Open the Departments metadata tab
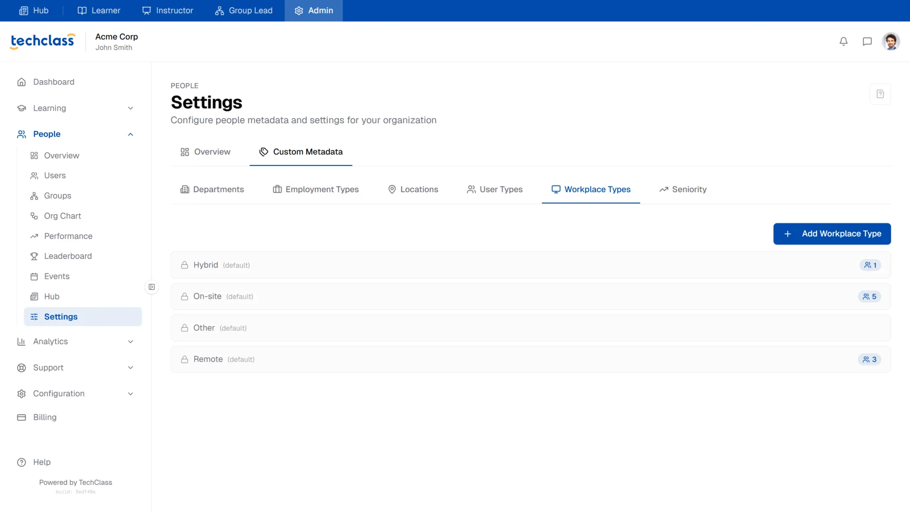Screen dimensions: 910x512 (212, 190)
